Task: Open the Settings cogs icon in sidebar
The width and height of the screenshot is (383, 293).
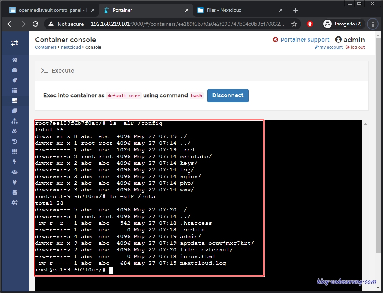Action: tap(15, 203)
